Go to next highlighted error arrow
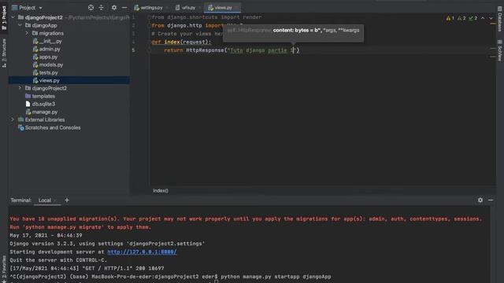 (491, 18)
